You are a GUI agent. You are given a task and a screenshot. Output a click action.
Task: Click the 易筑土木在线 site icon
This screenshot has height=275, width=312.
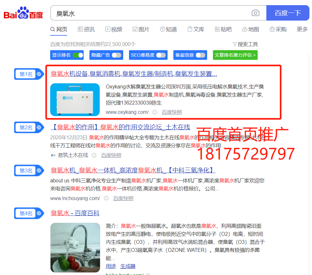53,155
